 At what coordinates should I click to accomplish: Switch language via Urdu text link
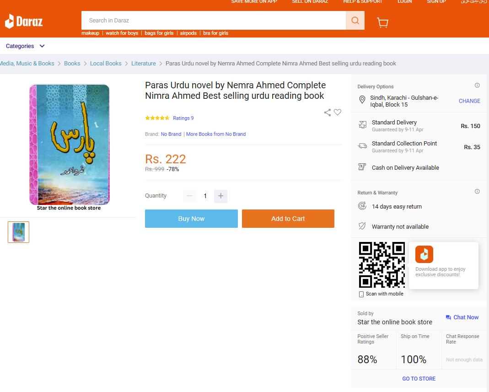pos(473,1)
